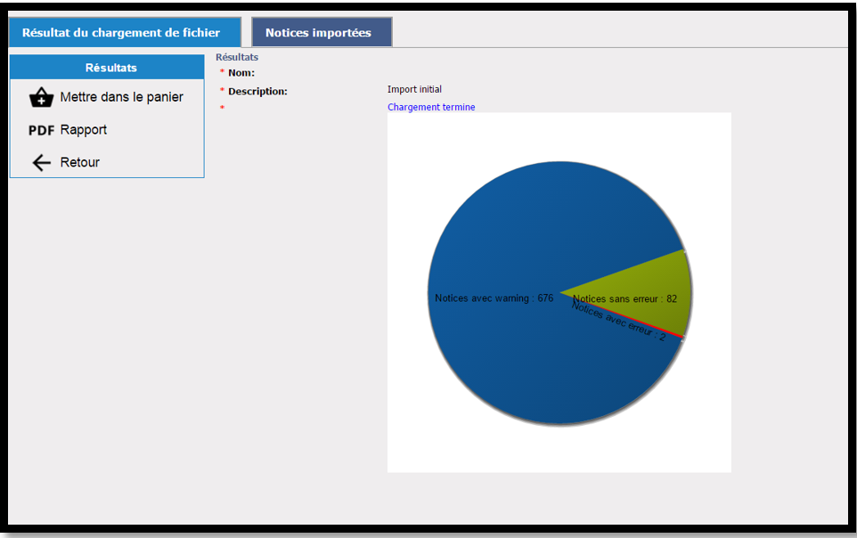This screenshot has width=857, height=538.
Task: Open the Rapport link
Action: pyautogui.click(x=83, y=130)
